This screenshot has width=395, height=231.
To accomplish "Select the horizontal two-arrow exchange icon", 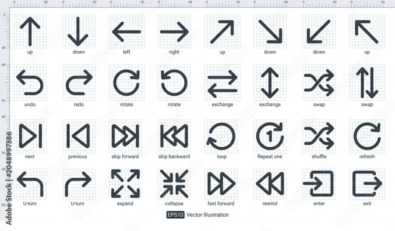I will coord(222,84).
